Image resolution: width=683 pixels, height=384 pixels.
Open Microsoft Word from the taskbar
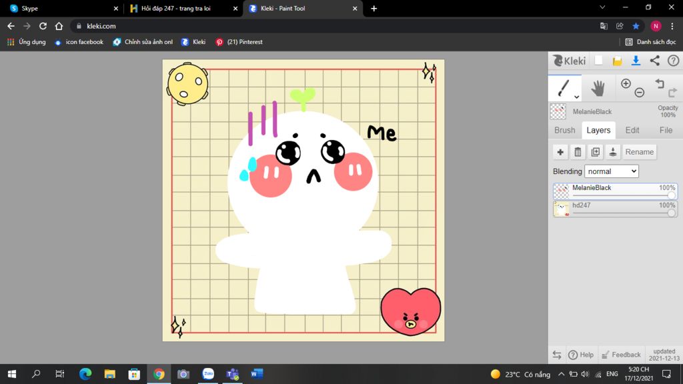point(257,374)
